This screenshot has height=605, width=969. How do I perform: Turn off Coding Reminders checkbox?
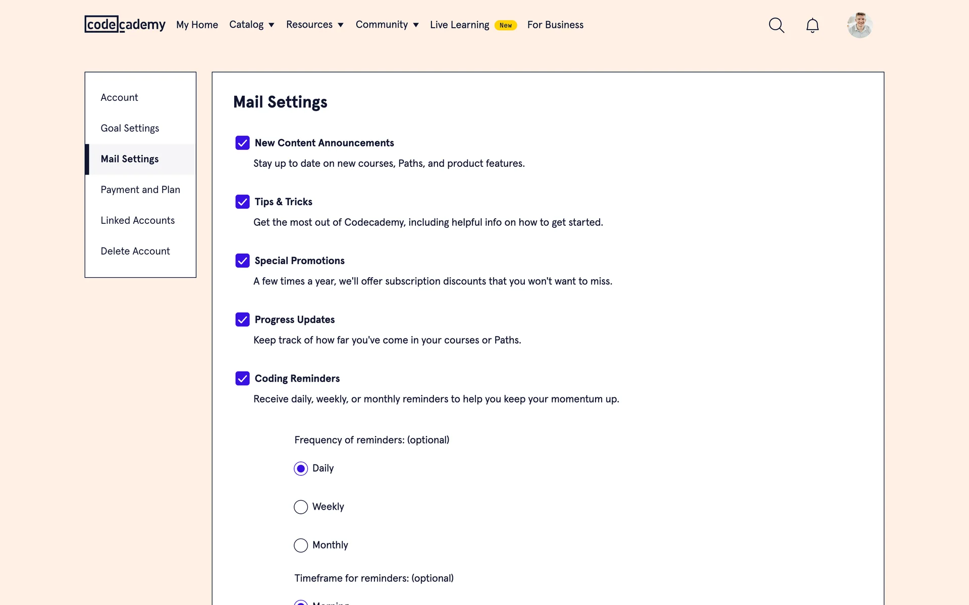(242, 379)
